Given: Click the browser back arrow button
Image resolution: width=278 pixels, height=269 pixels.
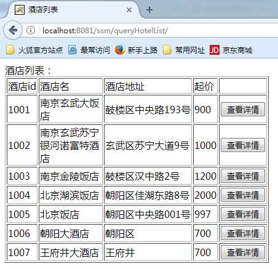Looking at the screenshot, I should (13, 30).
